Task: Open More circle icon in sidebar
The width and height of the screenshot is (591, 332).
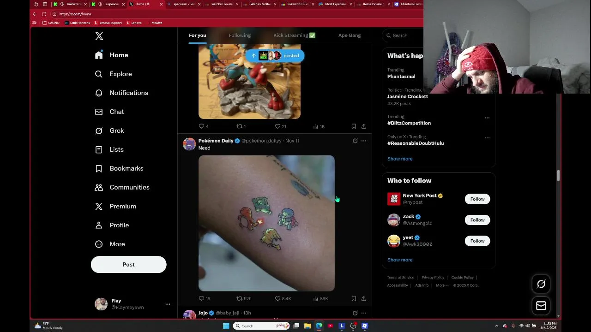Action: (99, 244)
